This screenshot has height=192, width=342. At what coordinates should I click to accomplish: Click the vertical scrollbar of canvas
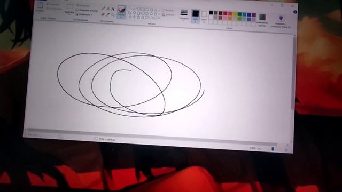click(x=293, y=73)
